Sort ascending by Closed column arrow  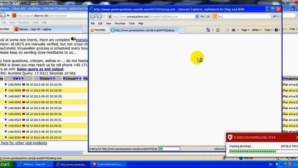coord(77,78)
